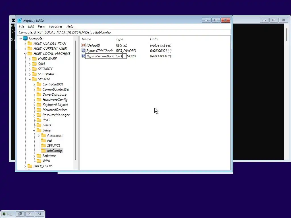Viewport: 291px width, 218px height.
Task: Click the 0x00000000 (0) data cell
Action: pos(161,56)
